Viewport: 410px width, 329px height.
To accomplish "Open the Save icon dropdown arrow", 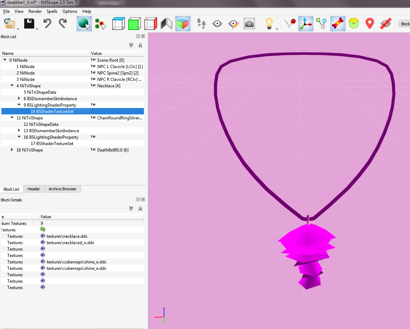I will click(37, 29).
